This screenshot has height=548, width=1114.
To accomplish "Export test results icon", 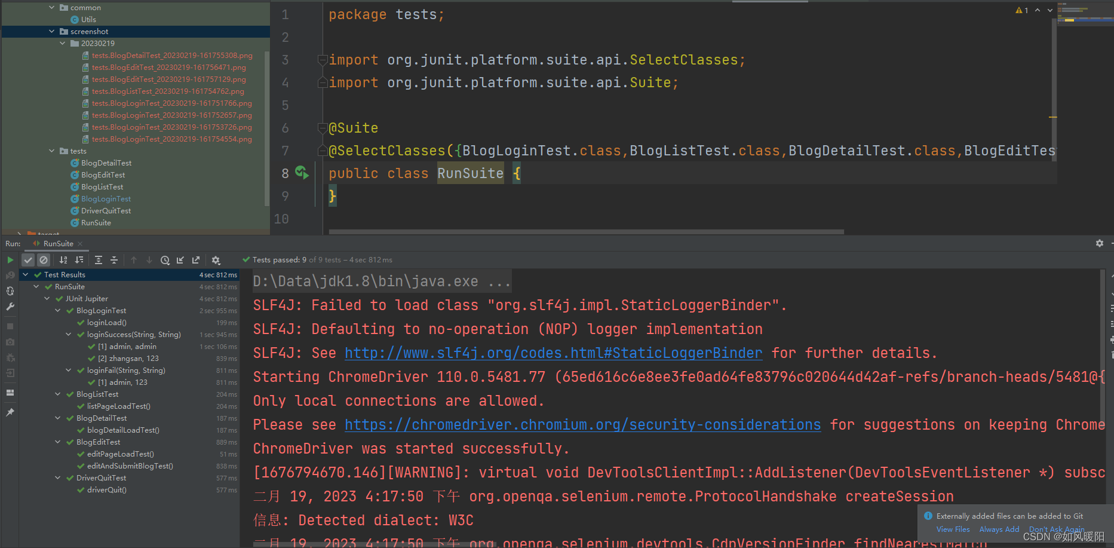I will click(196, 260).
